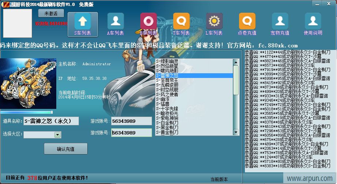Select S-绿影幽灵 in the list
337x184 pixels.
pos(194,62)
